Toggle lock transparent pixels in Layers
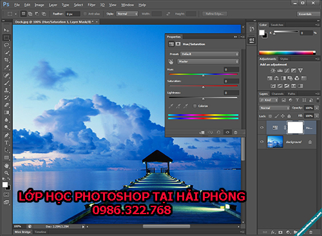 tap(270, 116)
